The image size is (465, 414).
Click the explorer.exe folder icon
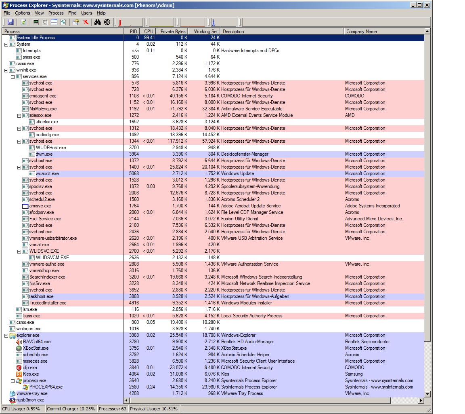(x=13, y=336)
